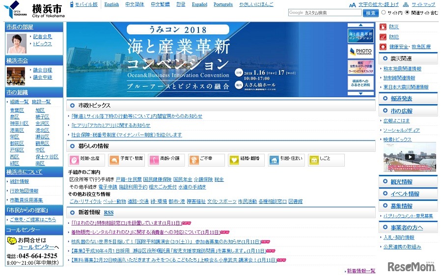The height and width of the screenshot is (278, 442).
Task: Open the 統計情報 link
Action: coord(20,182)
